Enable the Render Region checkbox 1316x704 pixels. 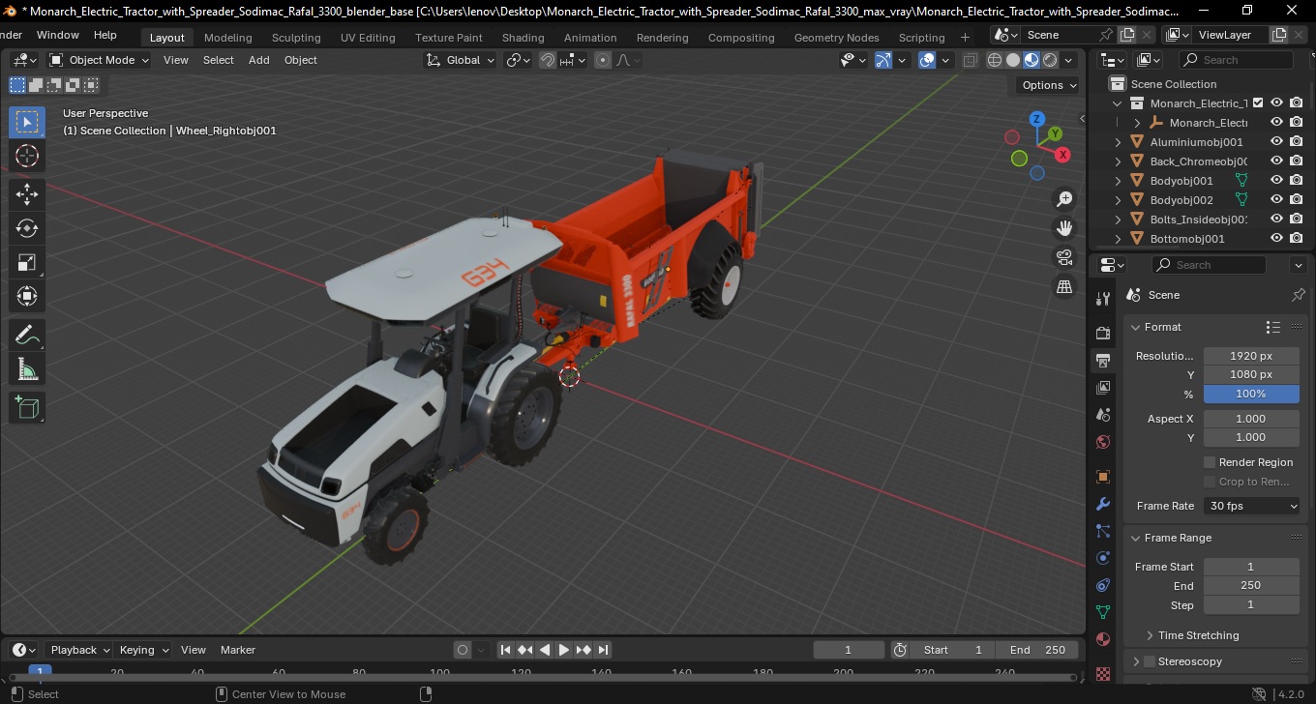1210,462
